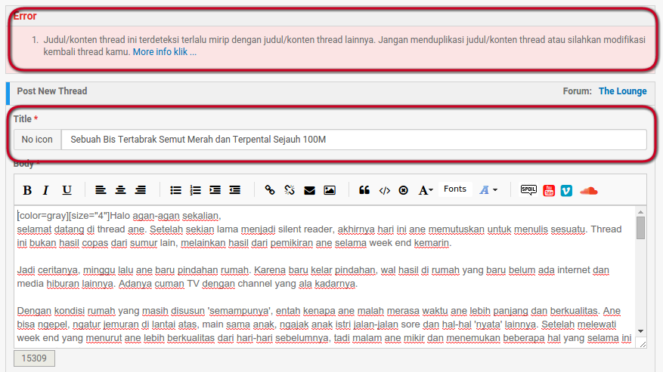Increase indent of selected text
The image size is (663, 372).
point(215,190)
